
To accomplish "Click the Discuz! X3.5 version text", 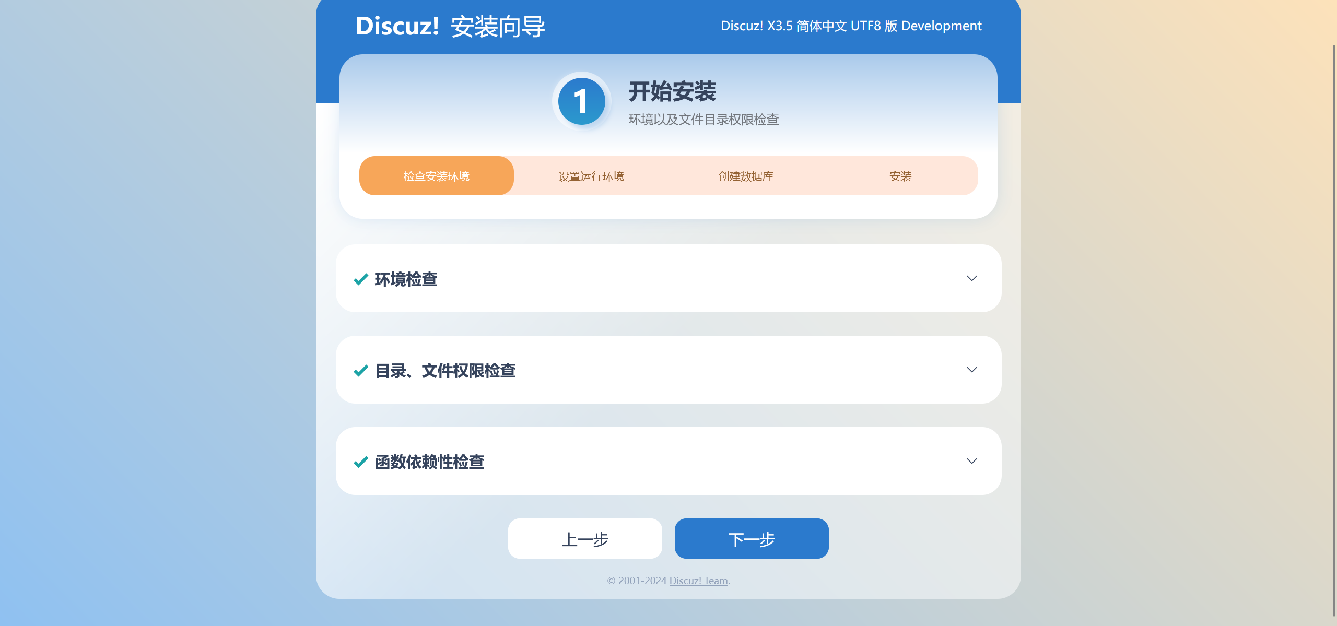I will click(851, 26).
